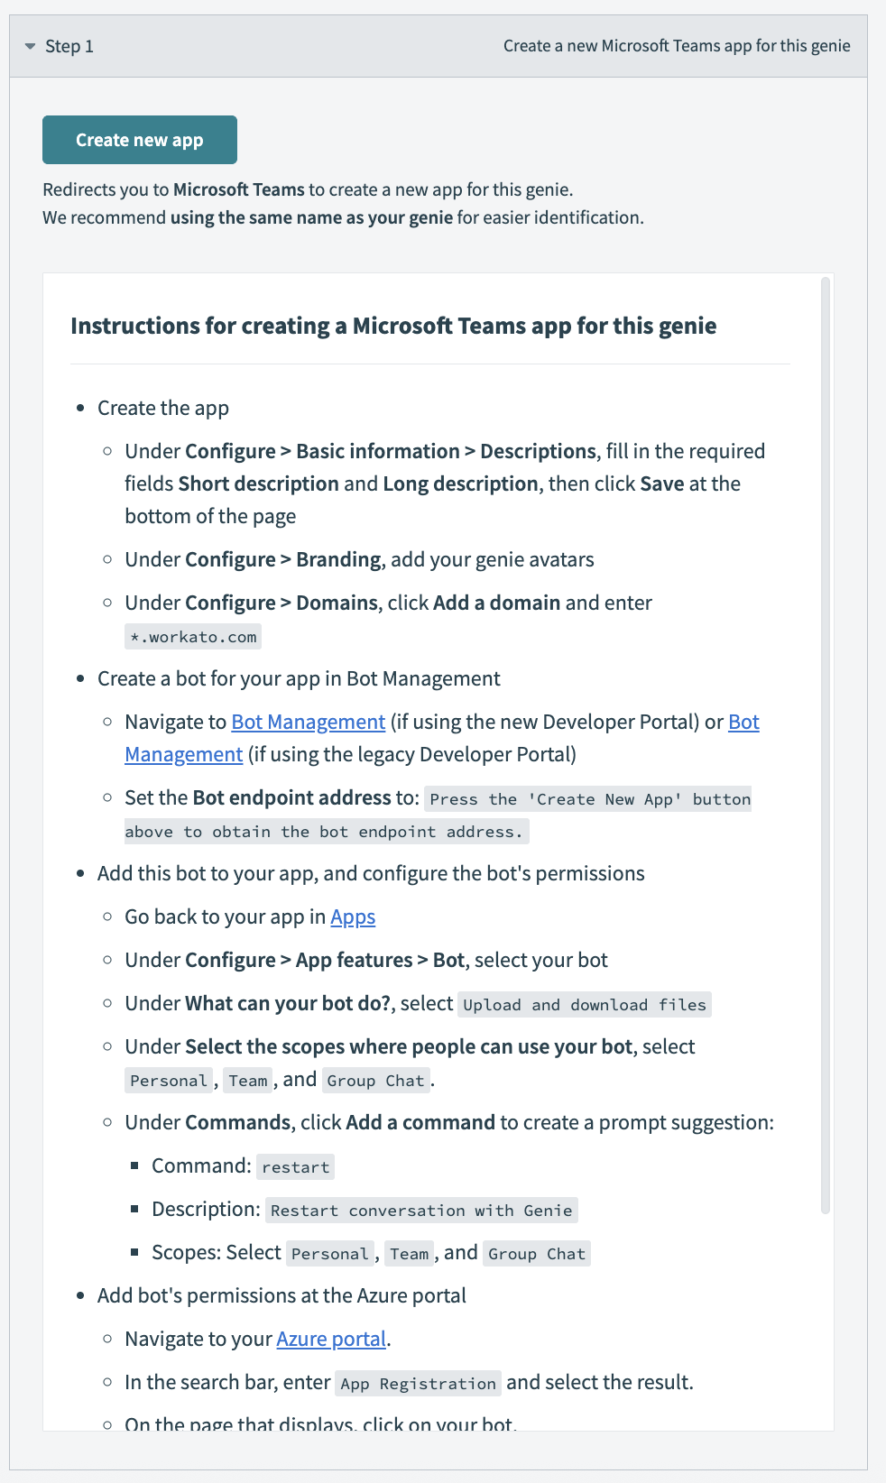Select the Upload and download files code snippet
Screen dimensions: 886x1483
click(x=584, y=1004)
